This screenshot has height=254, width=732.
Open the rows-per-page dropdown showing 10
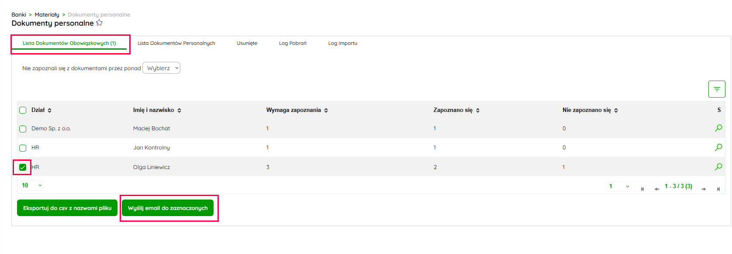pos(31,185)
